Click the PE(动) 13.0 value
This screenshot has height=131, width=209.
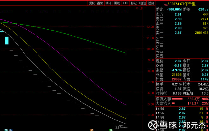click(205, 93)
